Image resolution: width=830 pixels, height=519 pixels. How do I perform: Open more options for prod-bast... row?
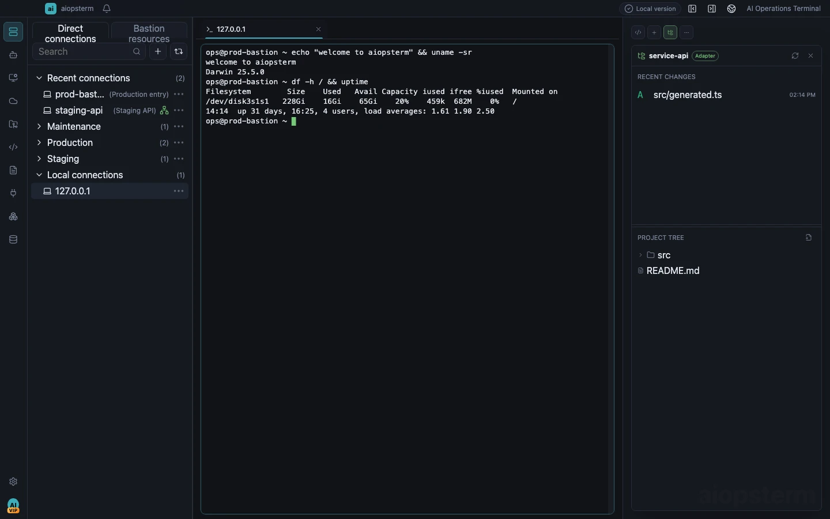[x=179, y=94]
